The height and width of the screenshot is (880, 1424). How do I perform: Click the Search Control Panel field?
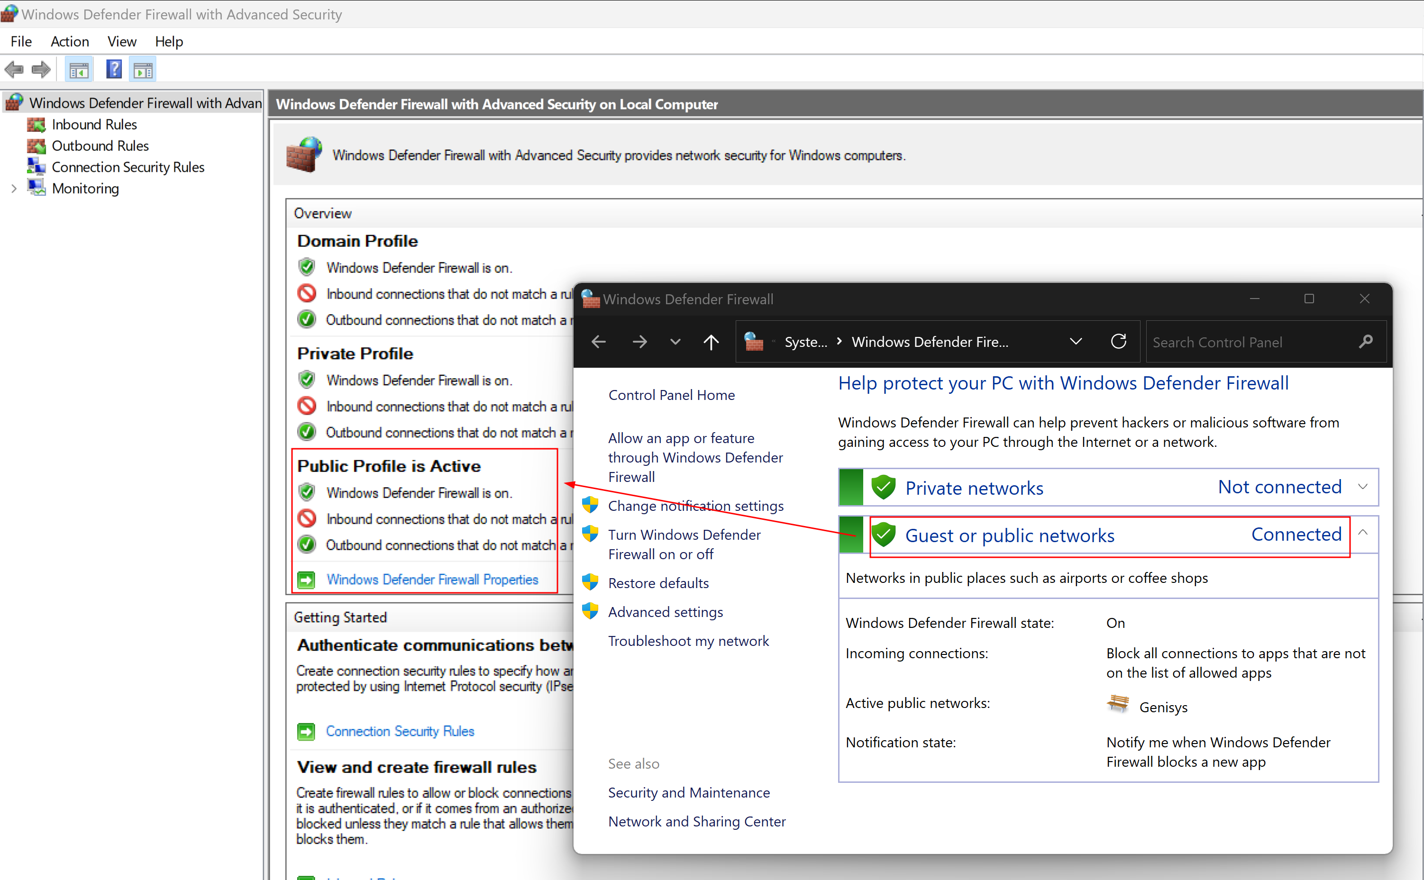click(1246, 342)
